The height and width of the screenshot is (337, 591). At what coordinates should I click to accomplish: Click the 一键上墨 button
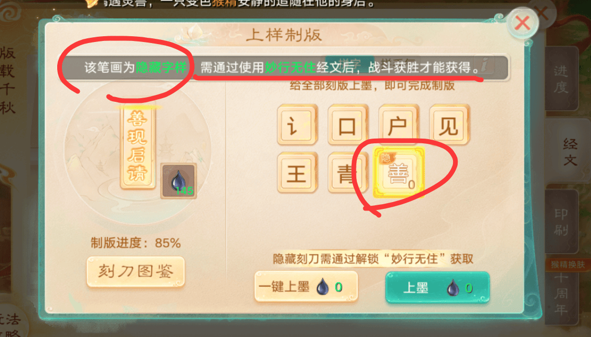306,287
